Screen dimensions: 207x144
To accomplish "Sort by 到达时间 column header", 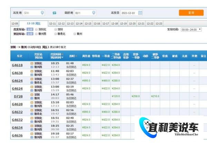I will tap(57, 58).
